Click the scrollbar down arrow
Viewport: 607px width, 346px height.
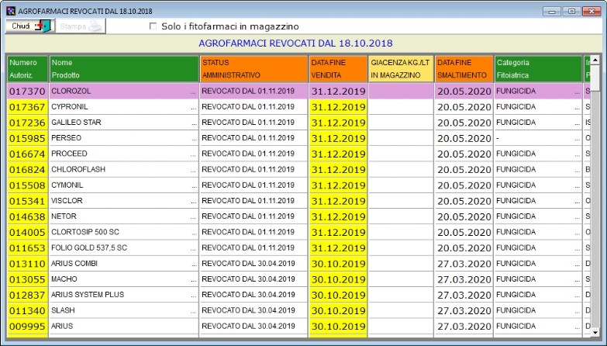click(x=595, y=332)
